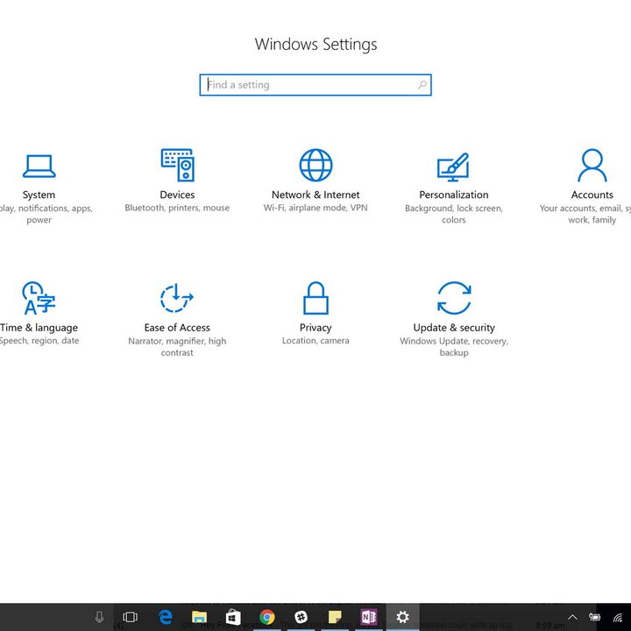
Task: Open the Ease of Access icon
Action: click(x=177, y=298)
